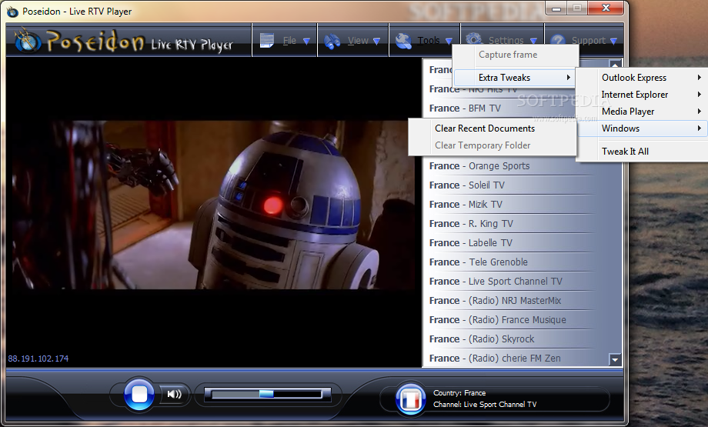Viewport: 708px width, 427px height.
Task: Expand the Media Player submenu arrow
Action: (x=699, y=111)
